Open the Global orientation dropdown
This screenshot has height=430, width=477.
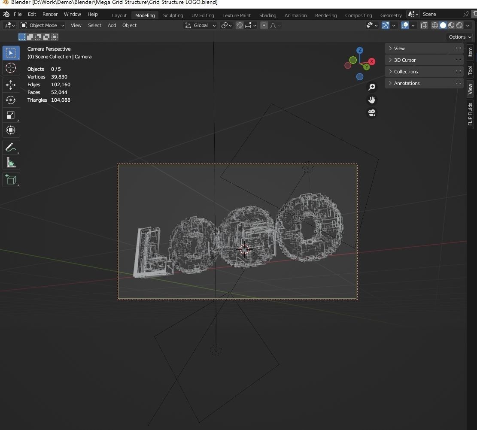[201, 26]
